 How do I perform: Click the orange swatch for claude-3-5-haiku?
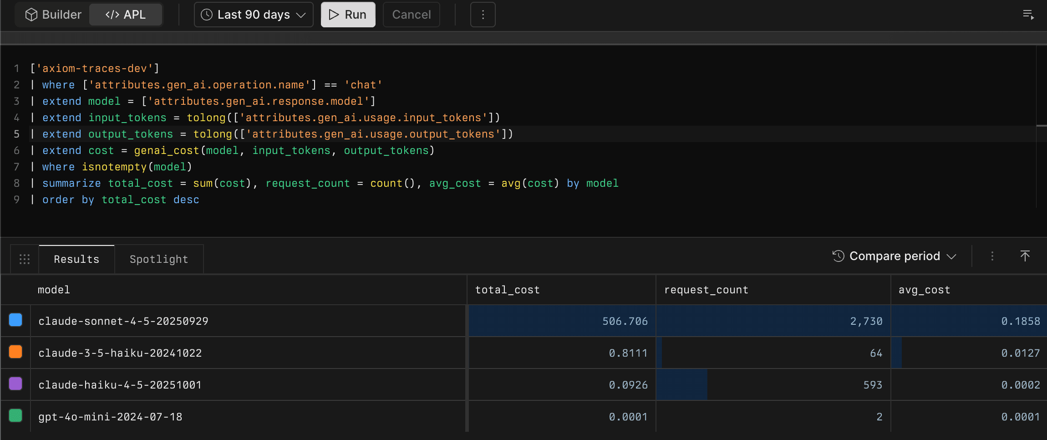click(15, 352)
